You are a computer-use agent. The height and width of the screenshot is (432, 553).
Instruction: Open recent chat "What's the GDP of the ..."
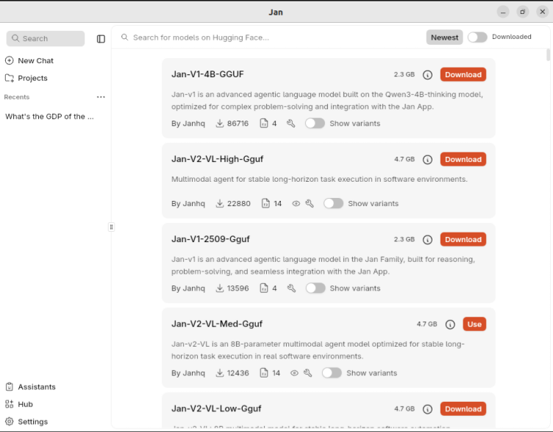(x=50, y=116)
